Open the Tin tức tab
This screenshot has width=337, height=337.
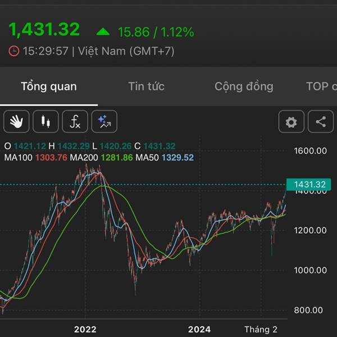tap(147, 86)
